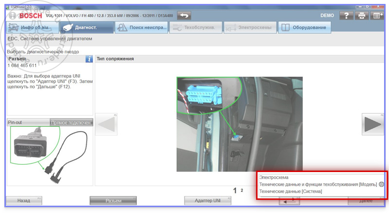
Task: Open the Поиск неисправностей tab
Action: (x=141, y=27)
